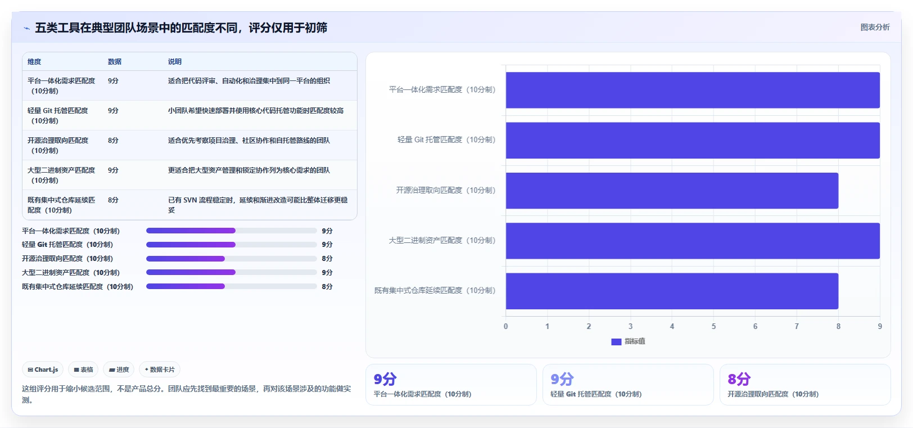Click table cell 既有集中式仓库延续匹配度 in 维度 column
The width and height of the screenshot is (913, 428).
(61, 205)
